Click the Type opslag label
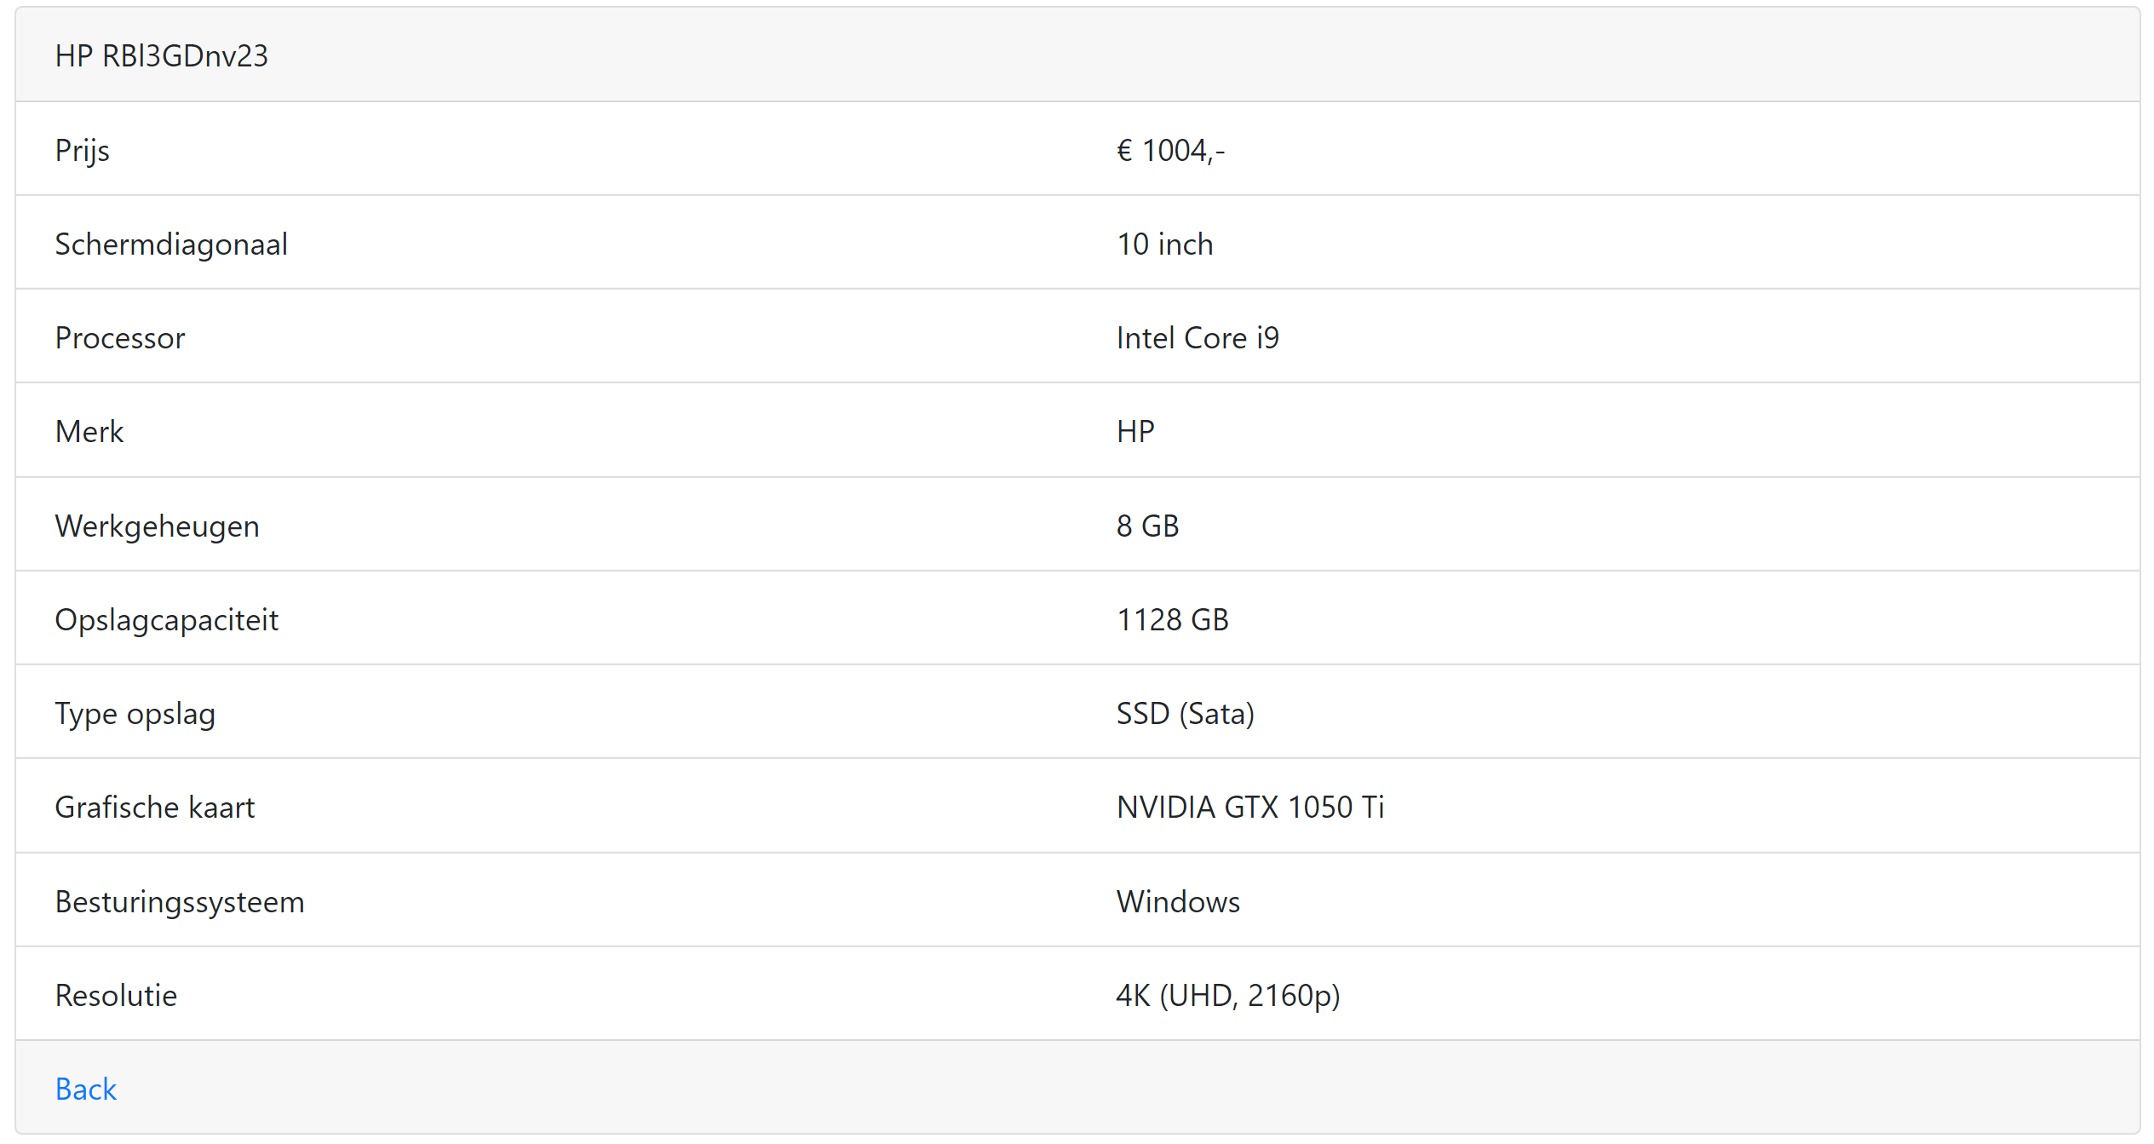 pos(135,714)
